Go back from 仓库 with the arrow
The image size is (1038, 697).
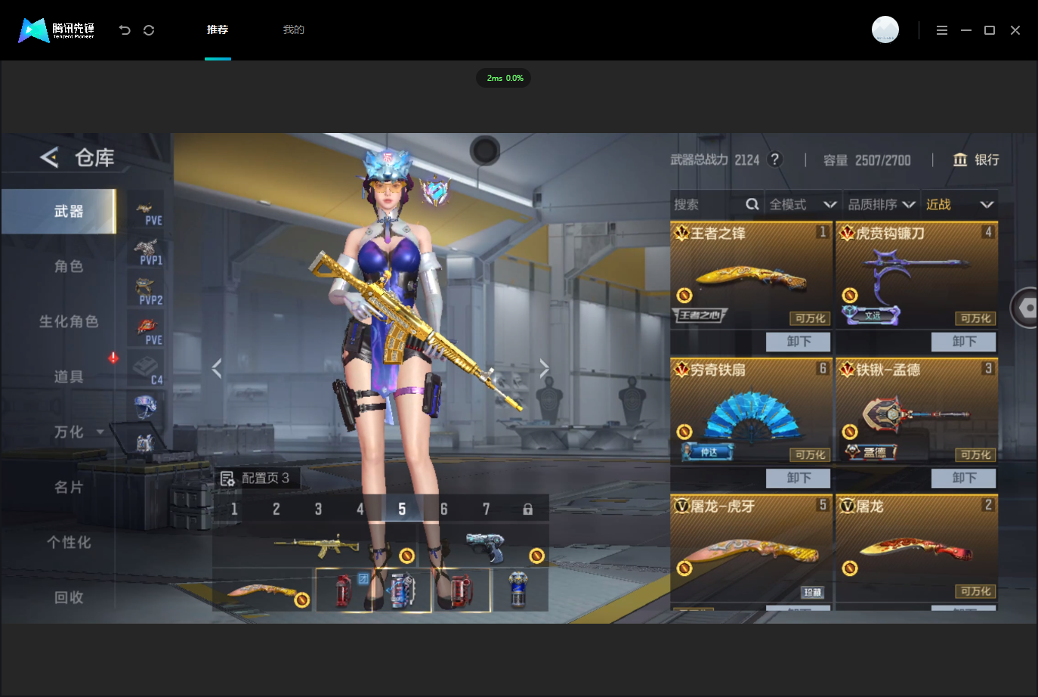pyautogui.click(x=50, y=157)
